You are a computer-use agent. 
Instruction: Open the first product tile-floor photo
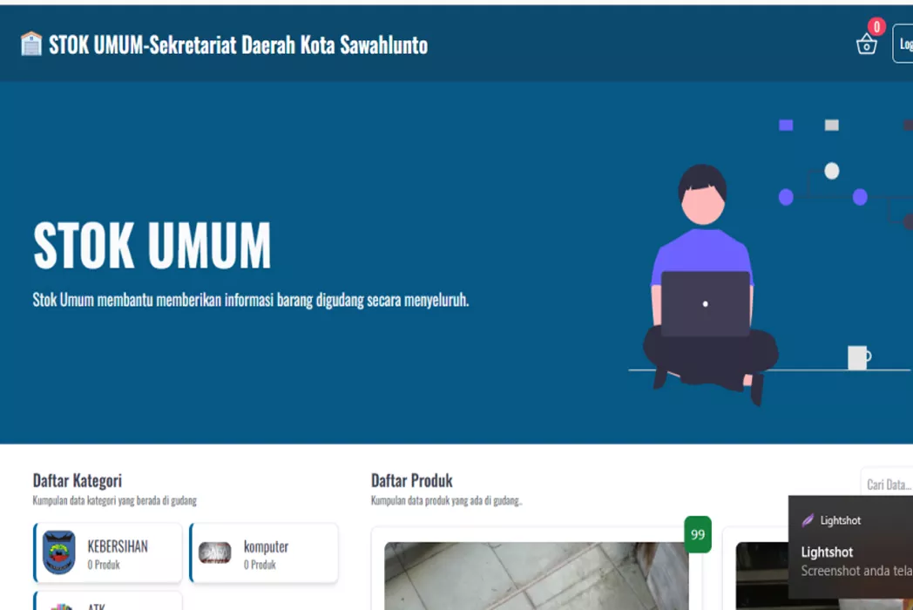(537, 576)
